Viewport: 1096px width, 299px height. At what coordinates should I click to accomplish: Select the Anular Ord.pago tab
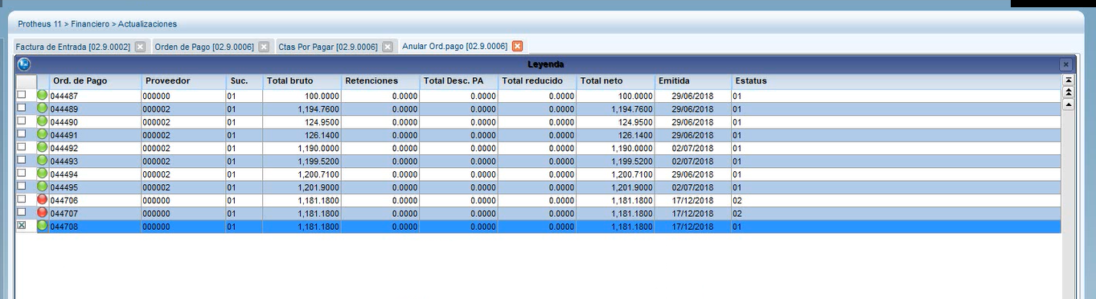pos(454,47)
